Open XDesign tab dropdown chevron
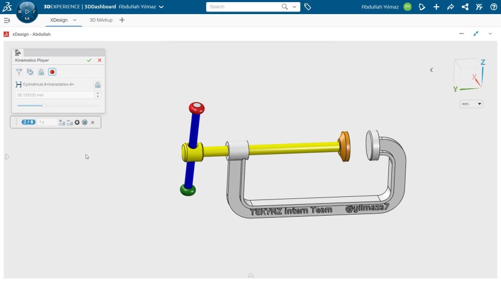This screenshot has height=282, width=501. 75,20
